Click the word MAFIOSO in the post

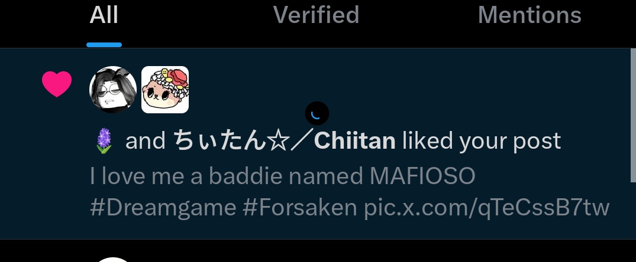pos(422,176)
